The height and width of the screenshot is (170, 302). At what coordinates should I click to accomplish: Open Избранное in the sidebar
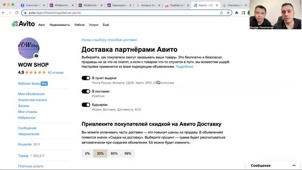(x=26, y=118)
